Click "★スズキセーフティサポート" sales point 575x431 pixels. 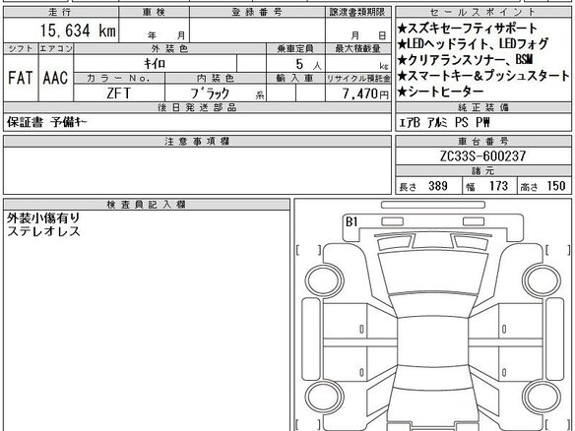(x=468, y=29)
